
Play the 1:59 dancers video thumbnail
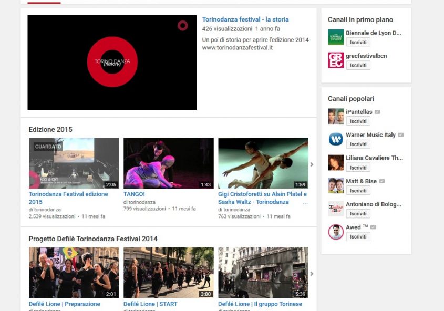coord(263,163)
